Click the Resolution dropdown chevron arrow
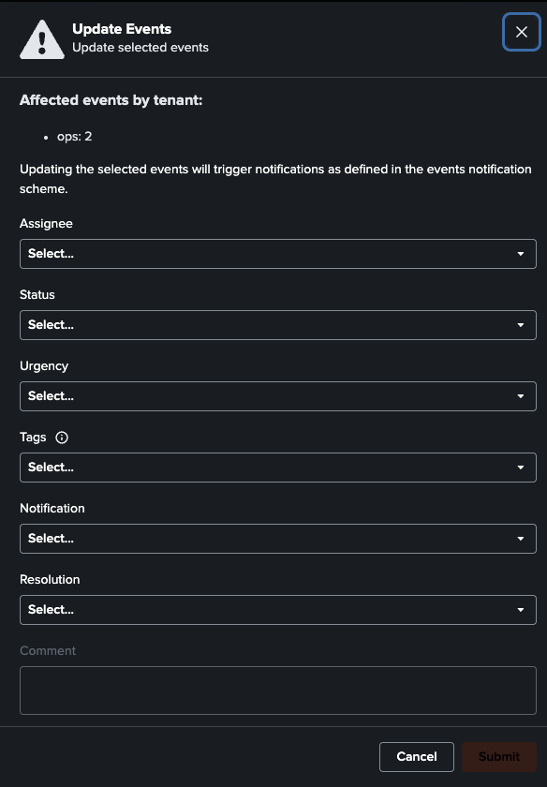This screenshot has width=547, height=787. tap(521, 609)
